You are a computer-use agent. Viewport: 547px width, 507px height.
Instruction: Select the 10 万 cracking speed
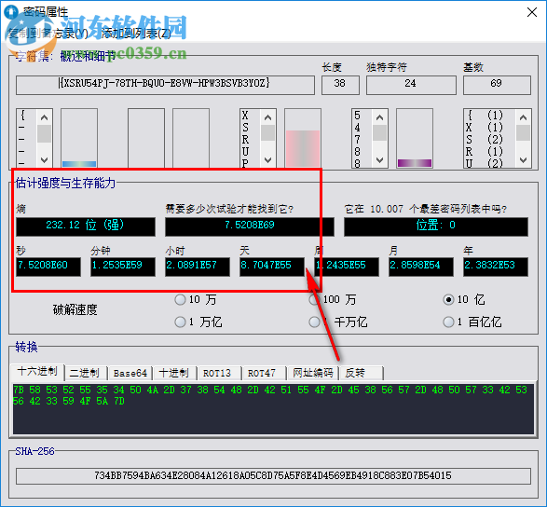[x=196, y=299]
